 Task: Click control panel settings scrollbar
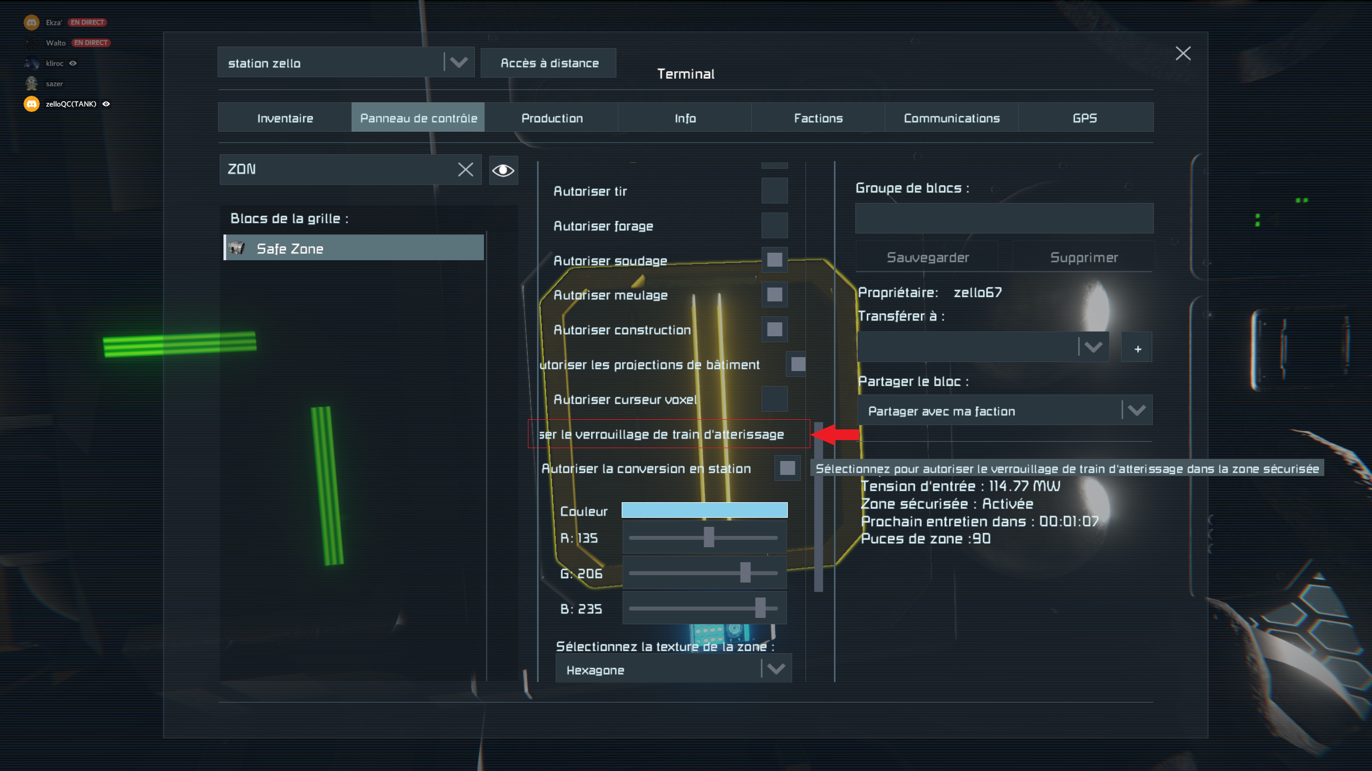818,507
